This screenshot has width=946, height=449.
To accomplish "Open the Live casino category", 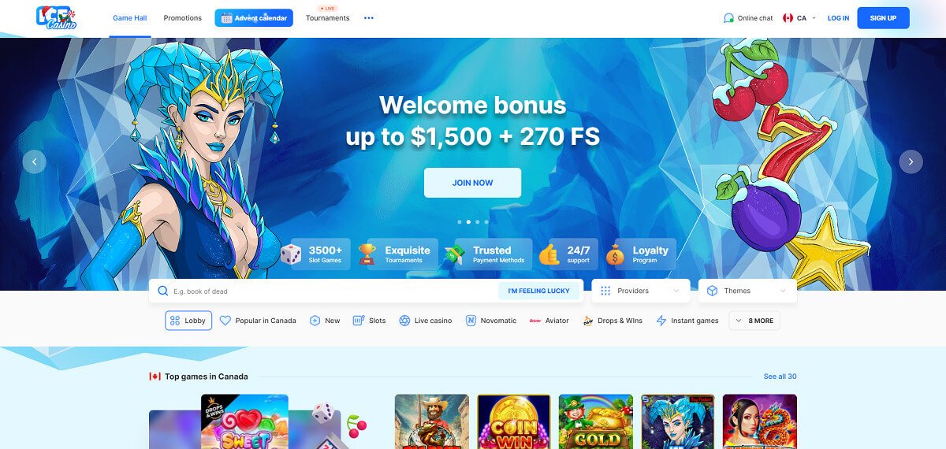I will [425, 321].
